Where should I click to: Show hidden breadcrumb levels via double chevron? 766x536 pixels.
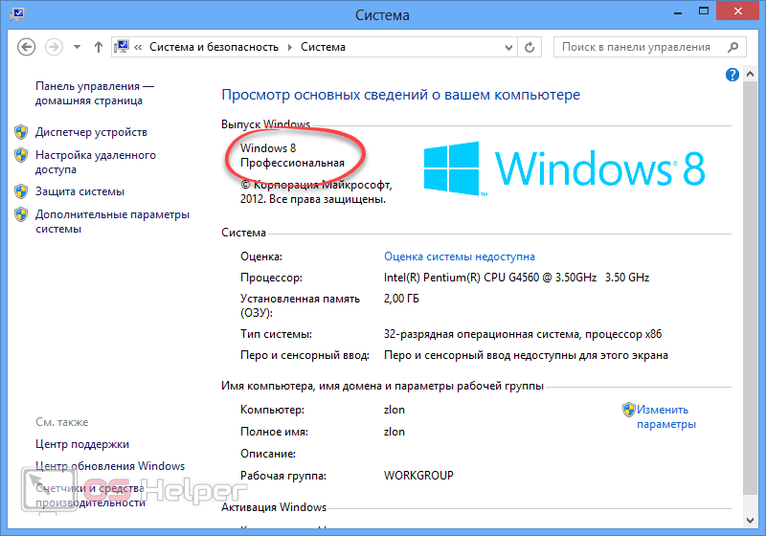pyautogui.click(x=138, y=47)
